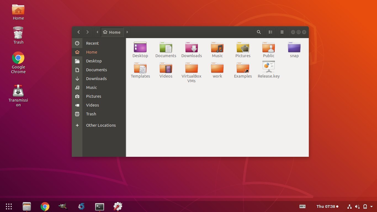This screenshot has width=377, height=212.
Task: Select Documents in the sidebar
Action: click(x=99, y=70)
